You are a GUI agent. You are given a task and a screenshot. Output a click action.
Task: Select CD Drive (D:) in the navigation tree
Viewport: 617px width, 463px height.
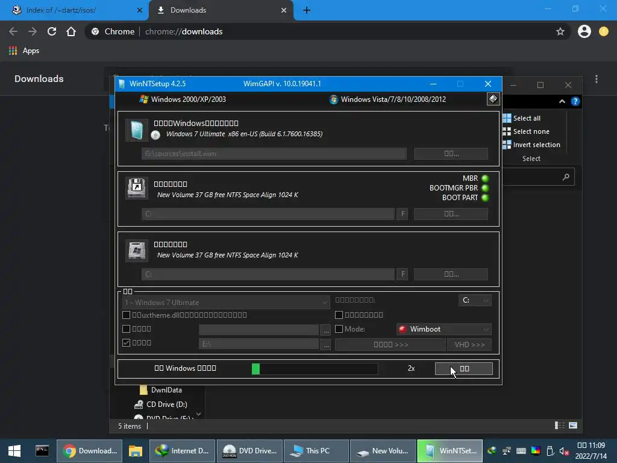[x=160, y=405]
